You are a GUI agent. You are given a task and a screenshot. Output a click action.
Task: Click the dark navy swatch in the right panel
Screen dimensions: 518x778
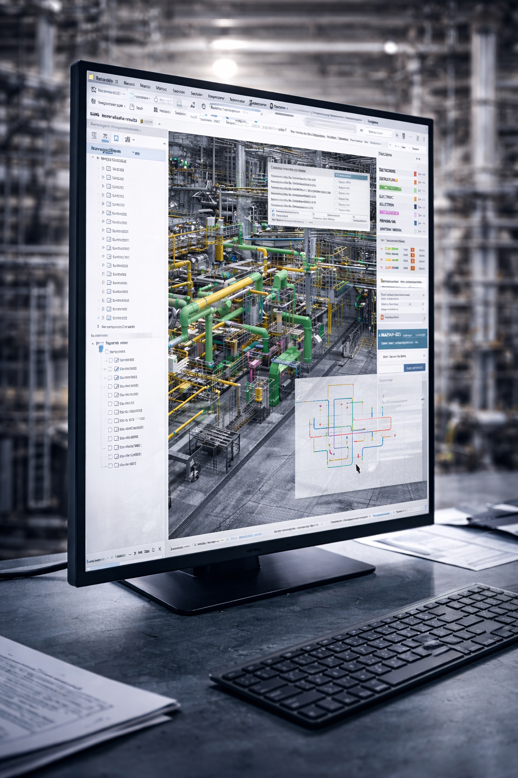point(415,207)
